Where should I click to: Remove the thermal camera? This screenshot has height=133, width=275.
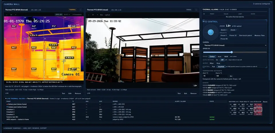(78, 93)
